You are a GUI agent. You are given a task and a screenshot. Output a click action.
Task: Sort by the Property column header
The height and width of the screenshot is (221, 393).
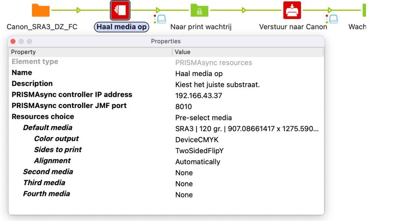(91, 52)
